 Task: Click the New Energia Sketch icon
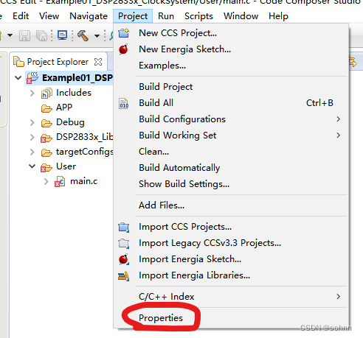coord(123,49)
